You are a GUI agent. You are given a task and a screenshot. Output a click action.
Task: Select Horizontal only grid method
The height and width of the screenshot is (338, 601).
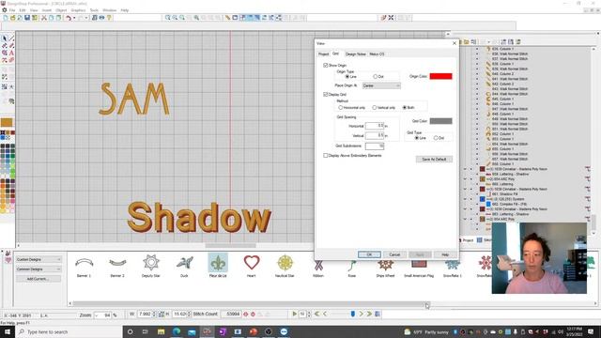(x=340, y=108)
